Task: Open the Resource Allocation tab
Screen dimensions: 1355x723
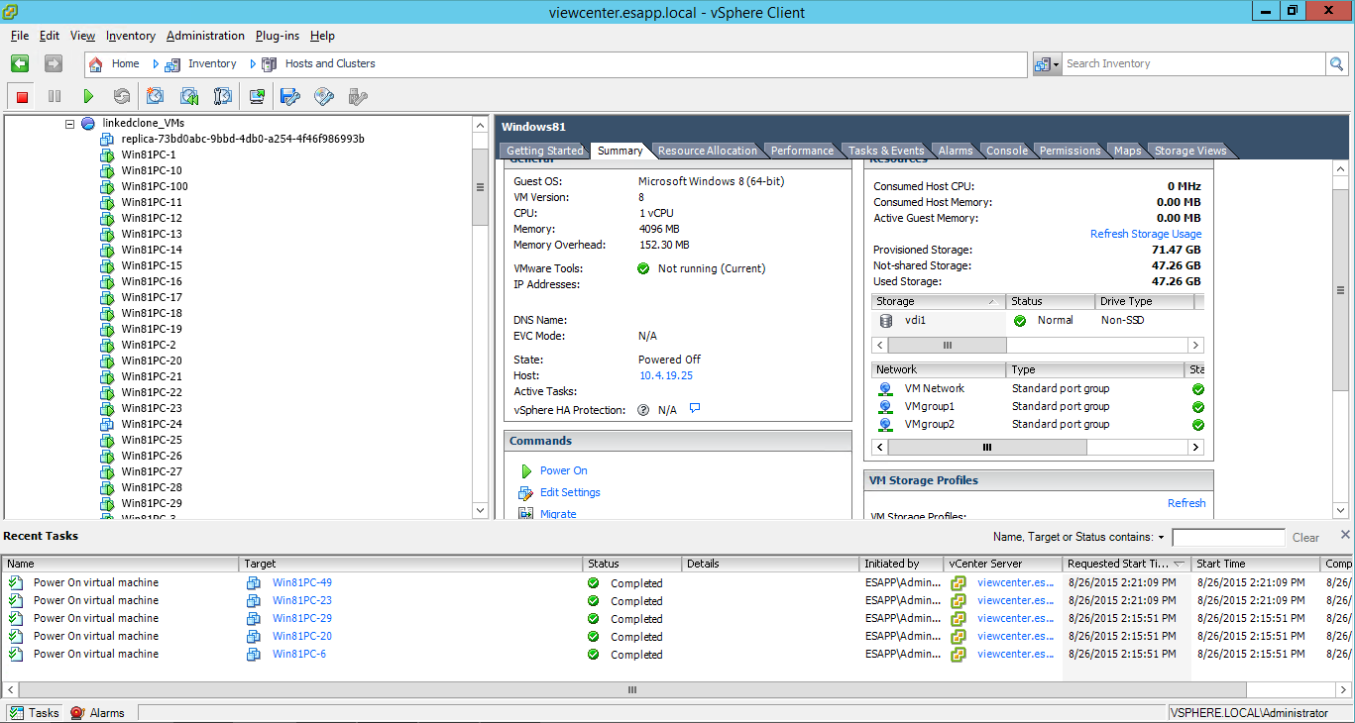Action: [x=708, y=151]
